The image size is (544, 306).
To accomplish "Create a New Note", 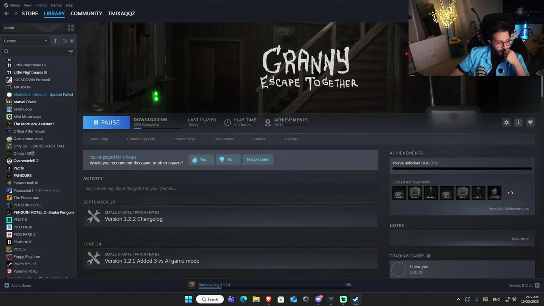I will click(x=520, y=239).
